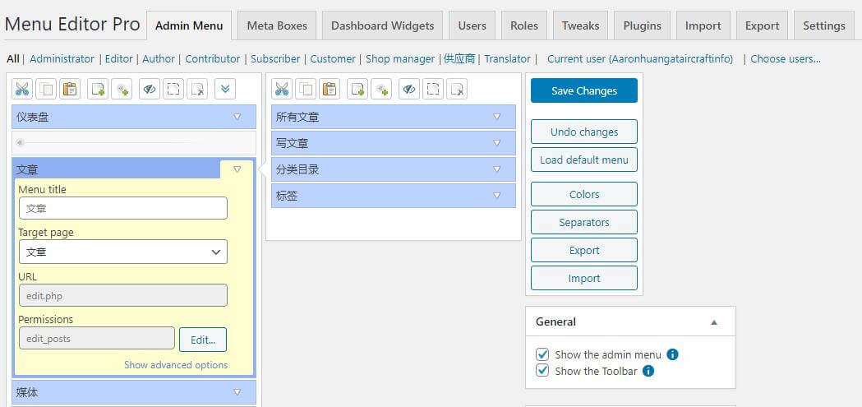Open info tooltip for Show the admin menu
Image resolution: width=862 pixels, height=407 pixels.
[x=672, y=354]
